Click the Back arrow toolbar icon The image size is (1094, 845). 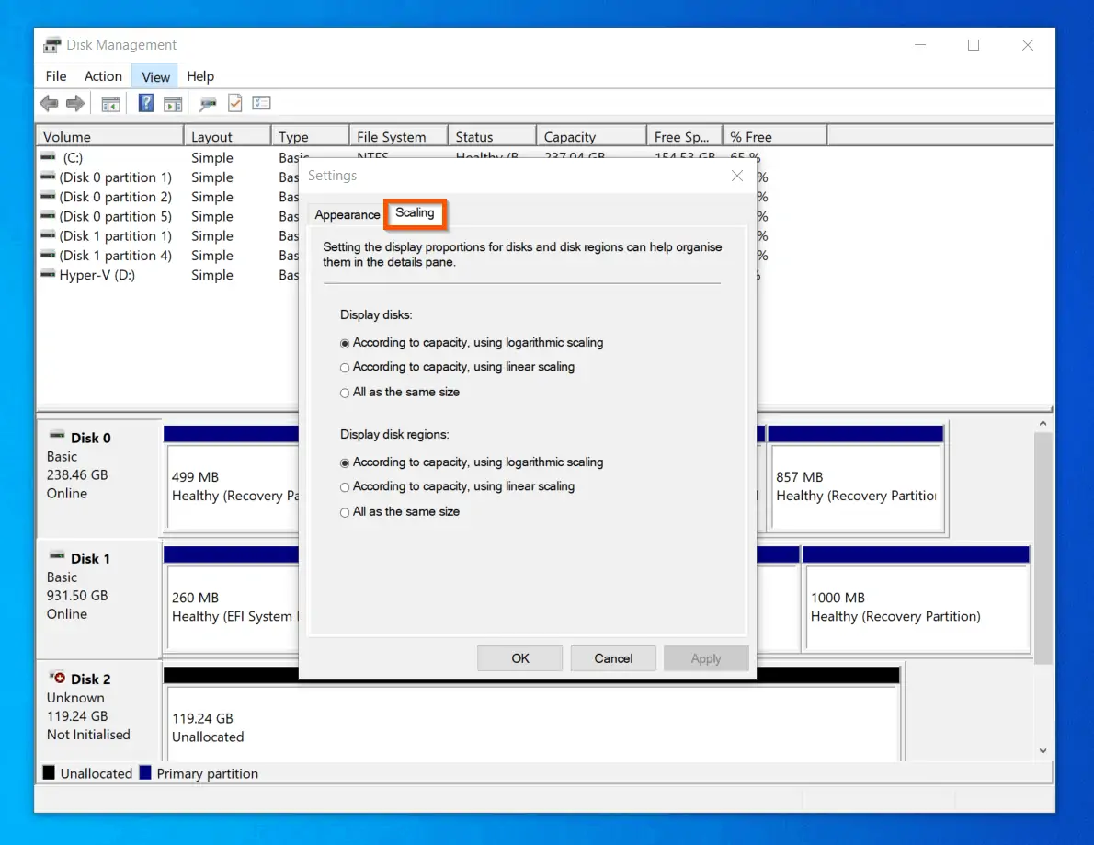tap(49, 104)
